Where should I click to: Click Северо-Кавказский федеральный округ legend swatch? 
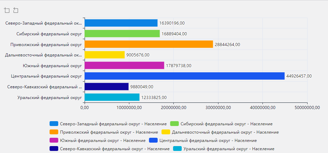pos(54,148)
